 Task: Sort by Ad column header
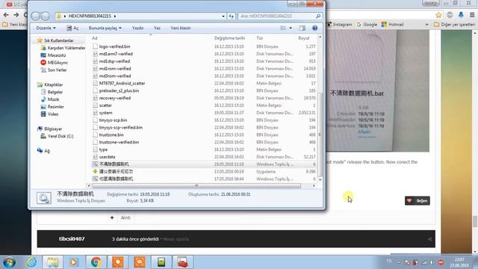[x=95, y=38]
